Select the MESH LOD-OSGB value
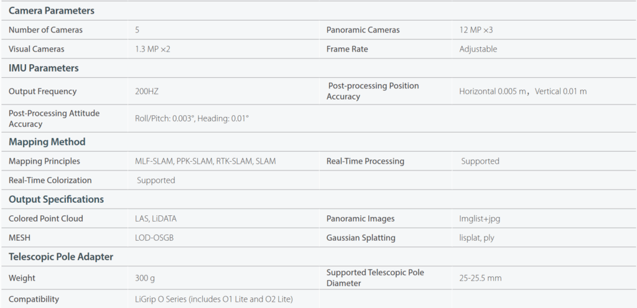637x308 pixels. pos(154,238)
